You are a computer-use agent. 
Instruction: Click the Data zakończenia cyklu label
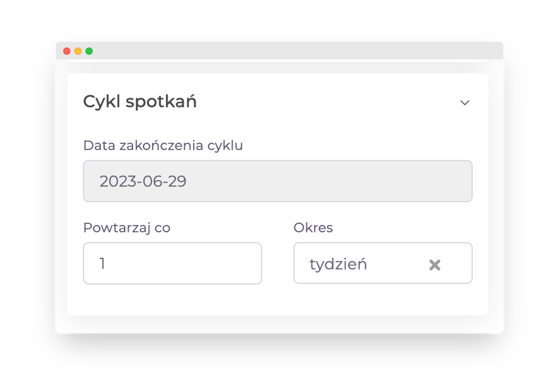[x=163, y=146]
